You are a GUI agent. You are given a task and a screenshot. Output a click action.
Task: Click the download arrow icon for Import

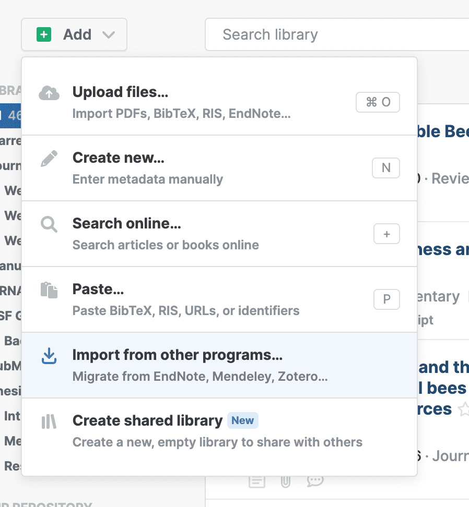coord(49,356)
